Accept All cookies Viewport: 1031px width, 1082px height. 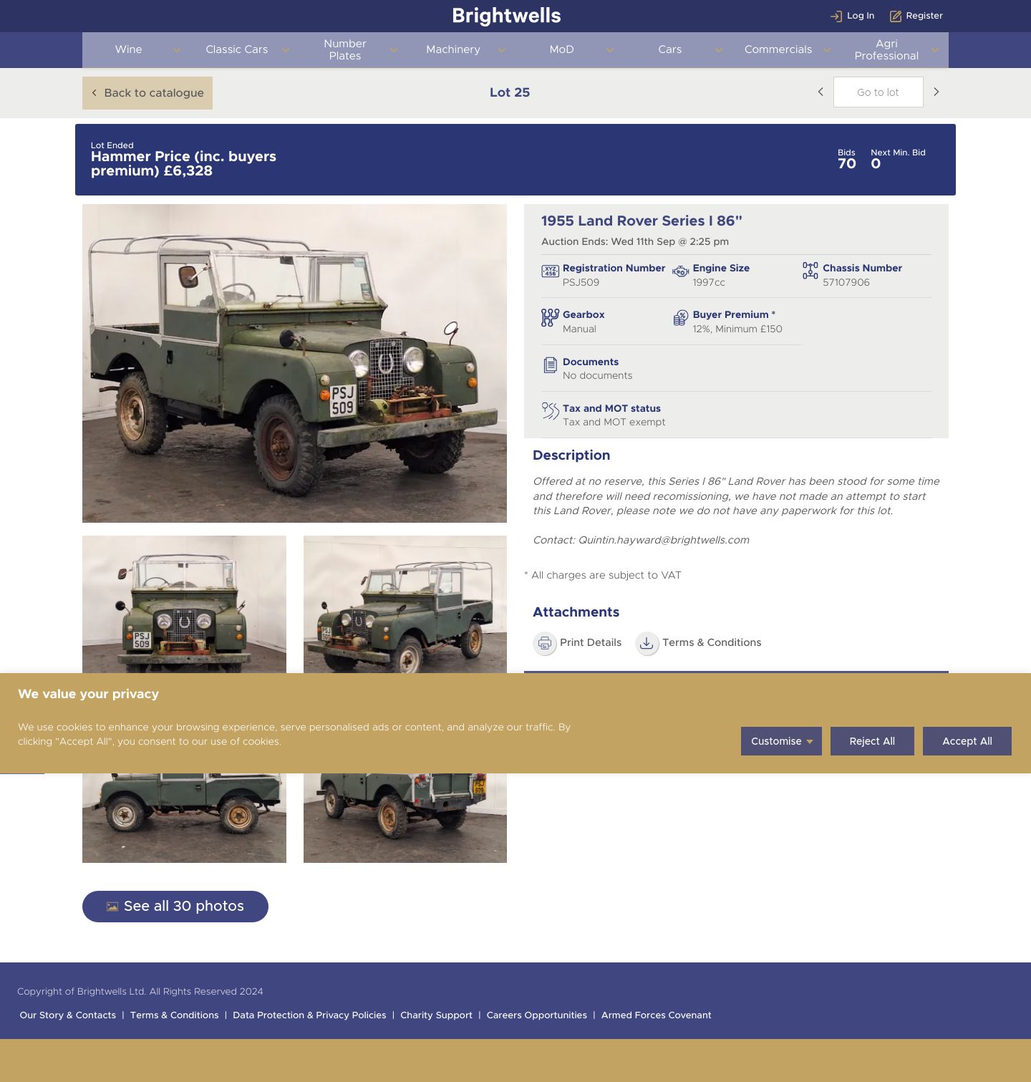[967, 741]
